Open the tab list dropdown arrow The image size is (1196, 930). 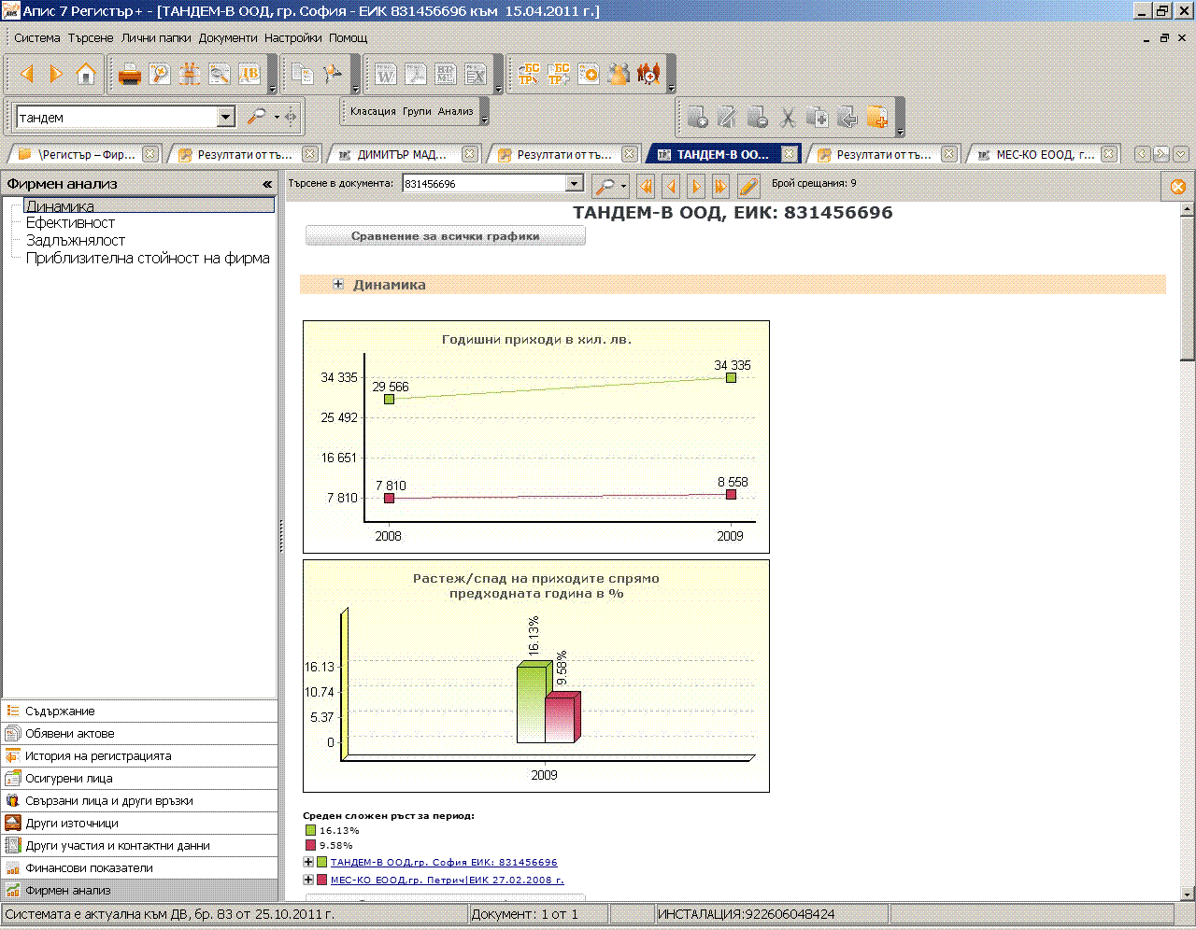(x=1181, y=154)
